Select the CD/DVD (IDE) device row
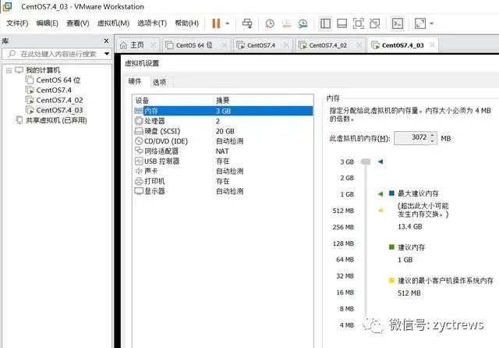This screenshot has width=499, height=348. point(223,141)
